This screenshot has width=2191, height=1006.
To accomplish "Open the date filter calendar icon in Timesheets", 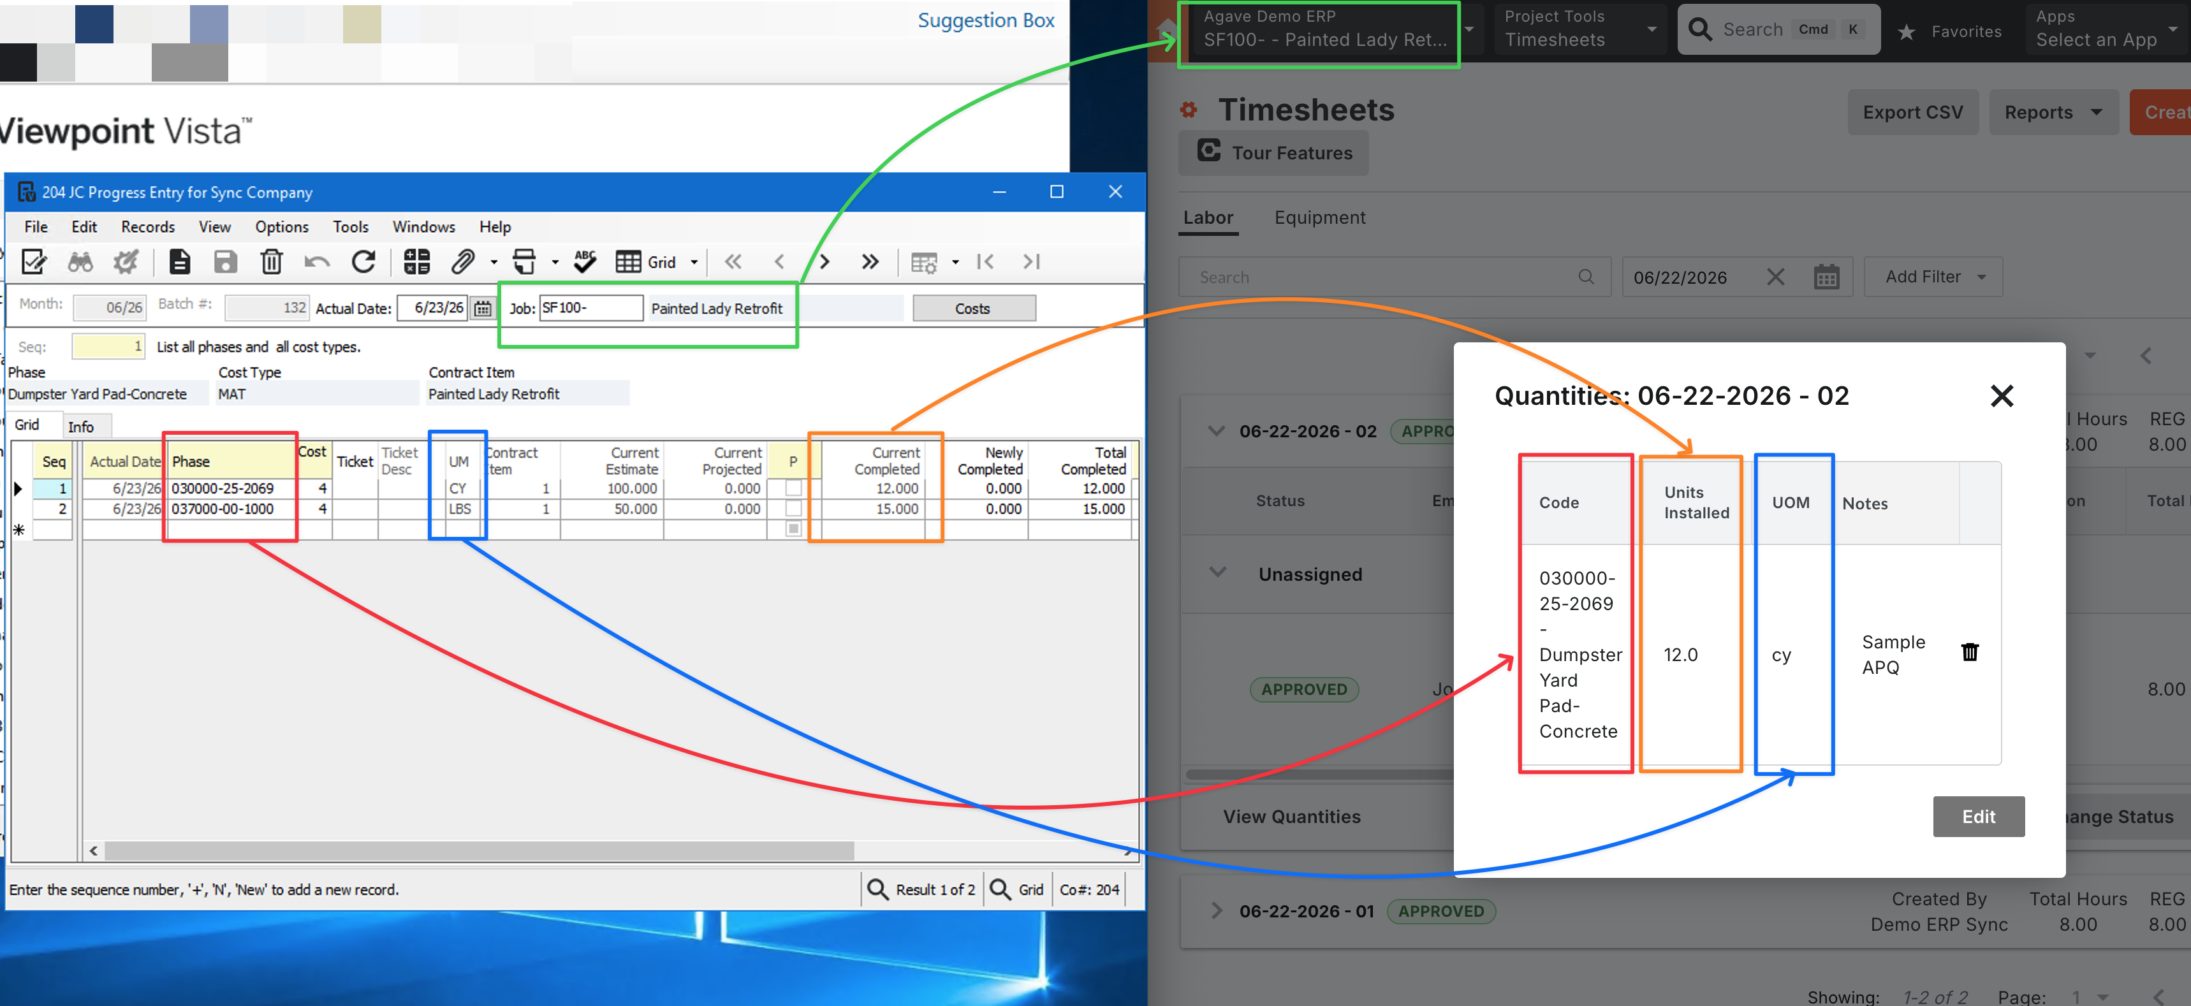I will [1826, 277].
